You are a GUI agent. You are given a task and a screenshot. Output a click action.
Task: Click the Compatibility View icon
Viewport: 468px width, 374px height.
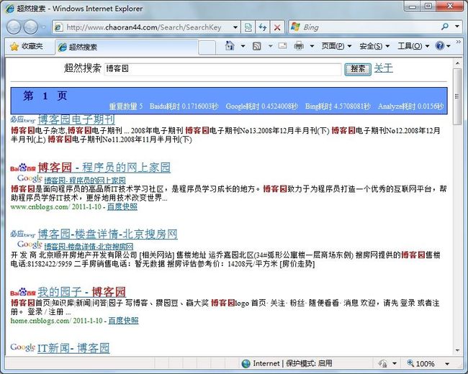pos(248,27)
